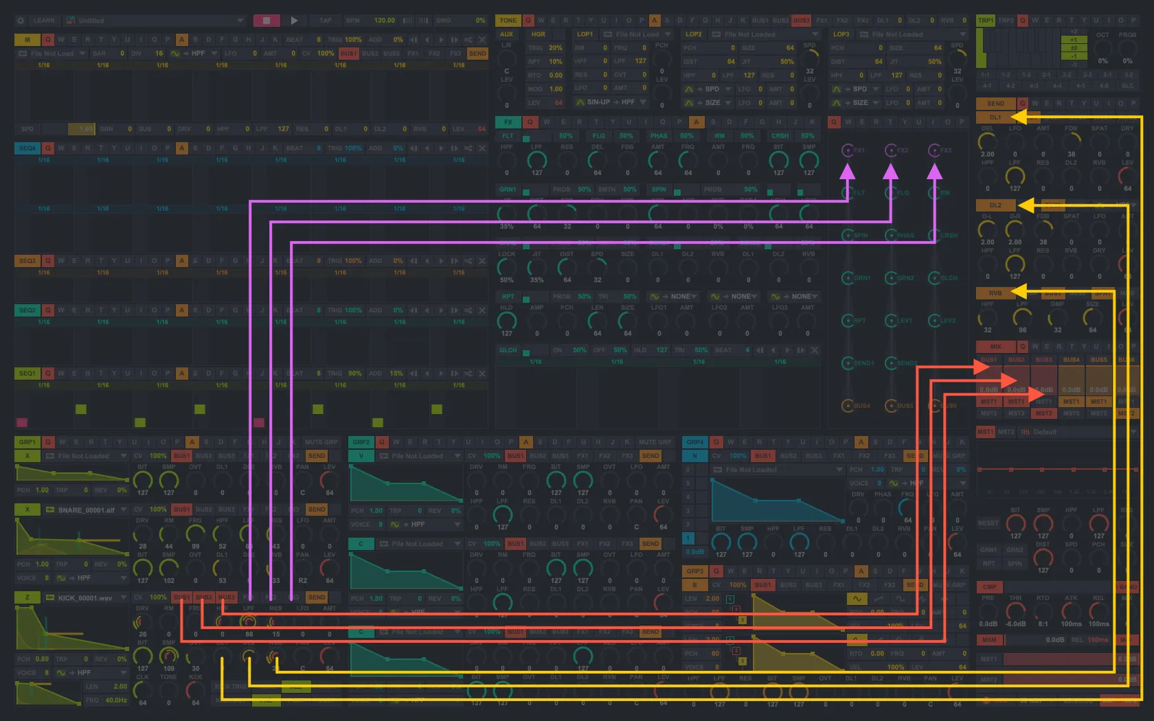Click the first green step in SEQ1
Image resolution: width=1154 pixels, height=721 pixels.
[x=81, y=409]
